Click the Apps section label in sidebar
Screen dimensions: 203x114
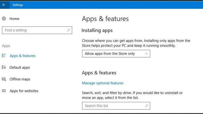point(6,46)
